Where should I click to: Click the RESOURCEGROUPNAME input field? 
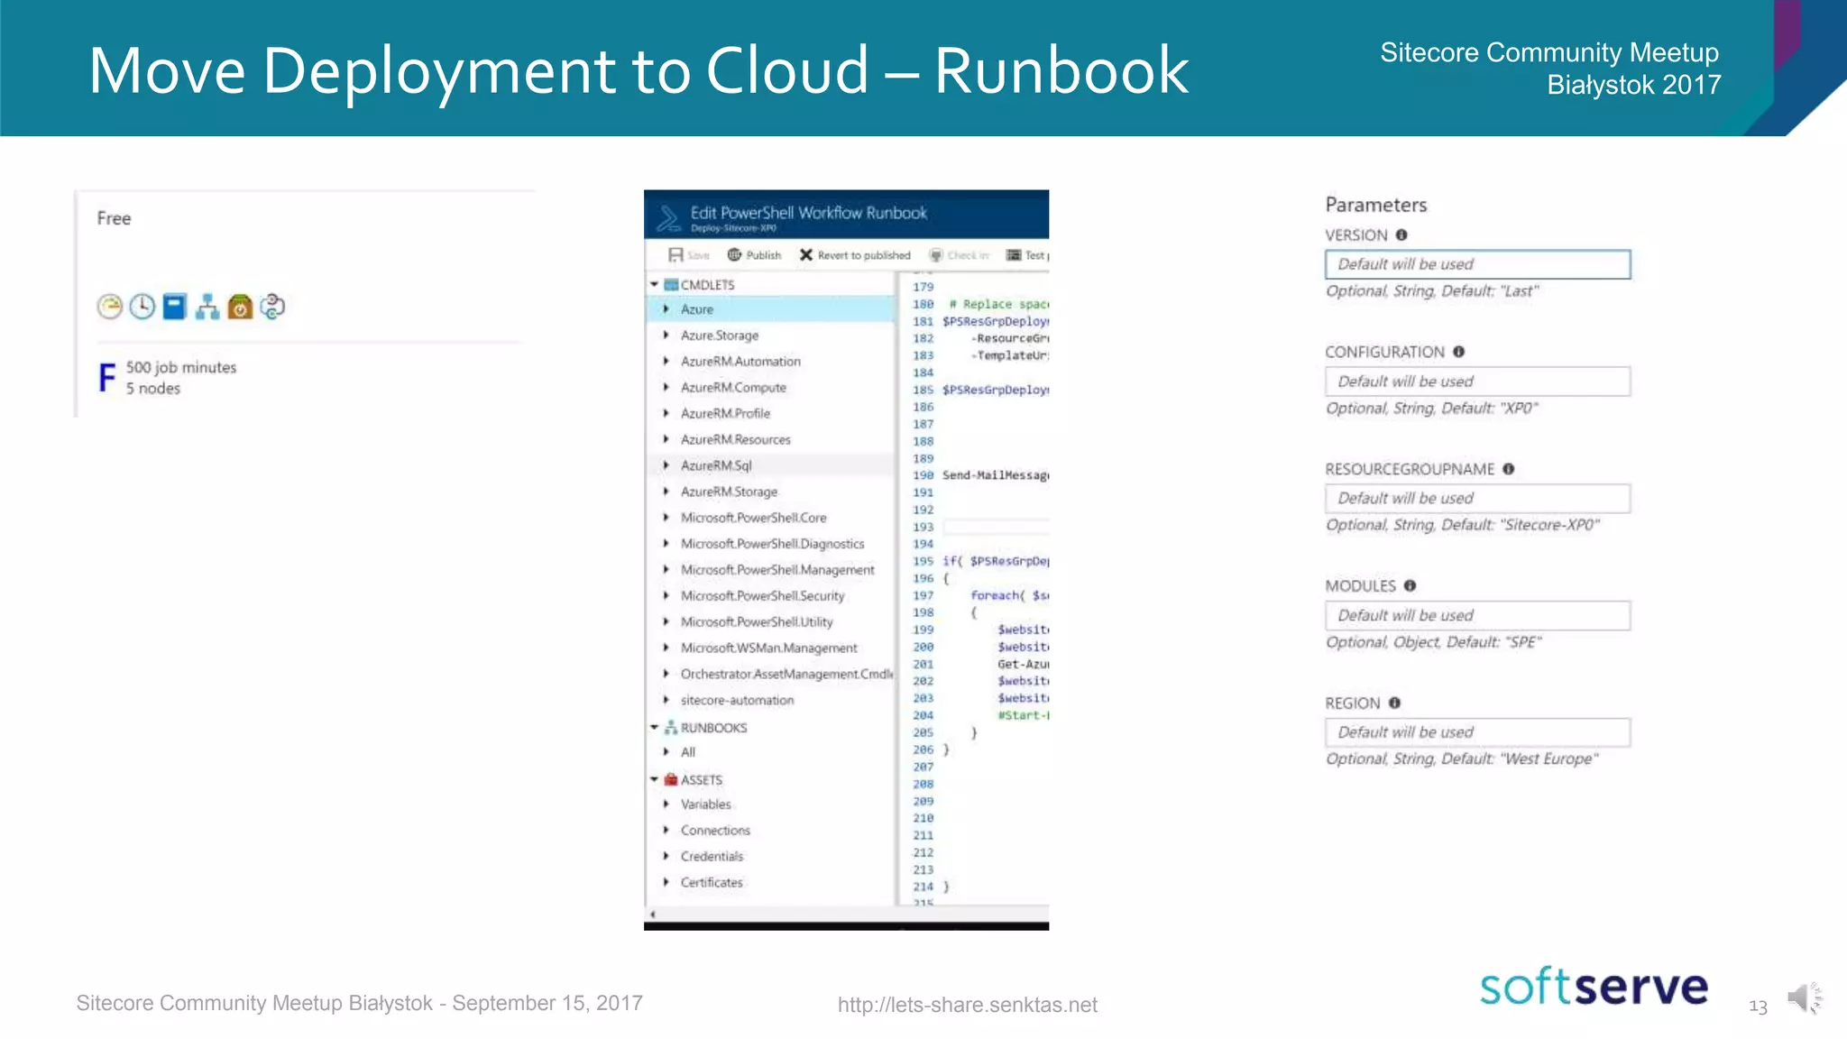click(x=1477, y=498)
